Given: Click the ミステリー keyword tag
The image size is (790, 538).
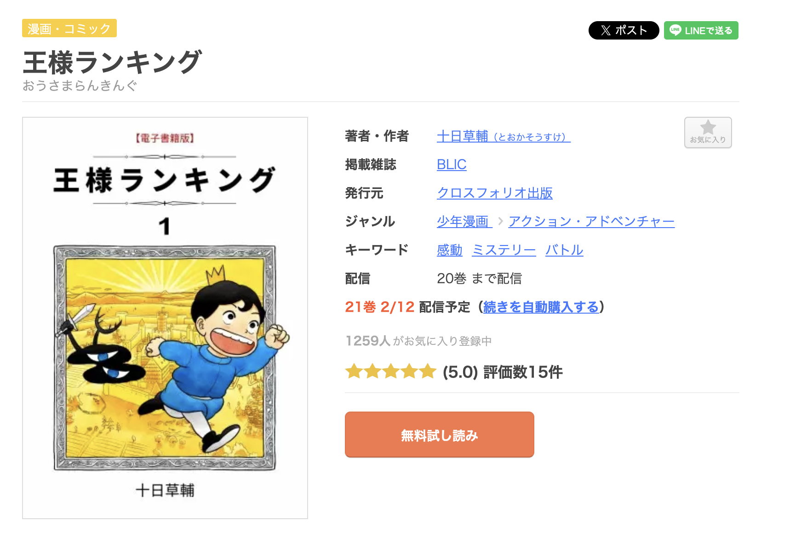Looking at the screenshot, I should pyautogui.click(x=504, y=250).
